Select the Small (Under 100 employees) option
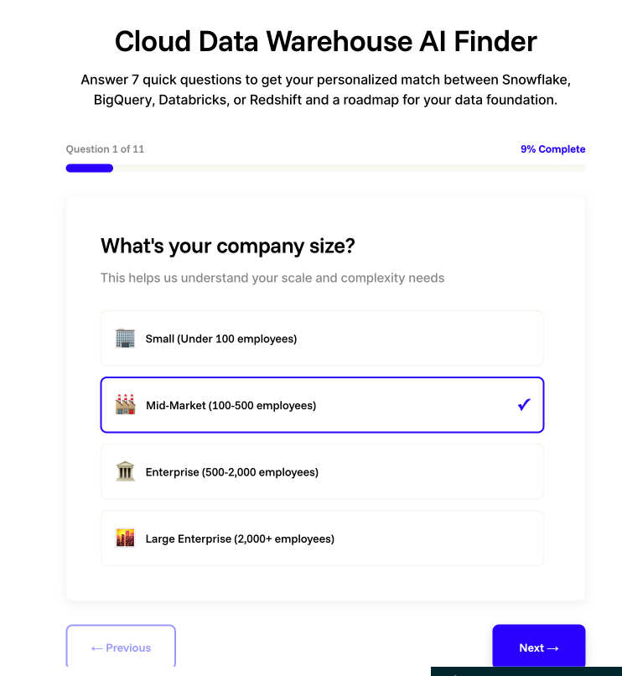The width and height of the screenshot is (622, 676). tap(322, 339)
